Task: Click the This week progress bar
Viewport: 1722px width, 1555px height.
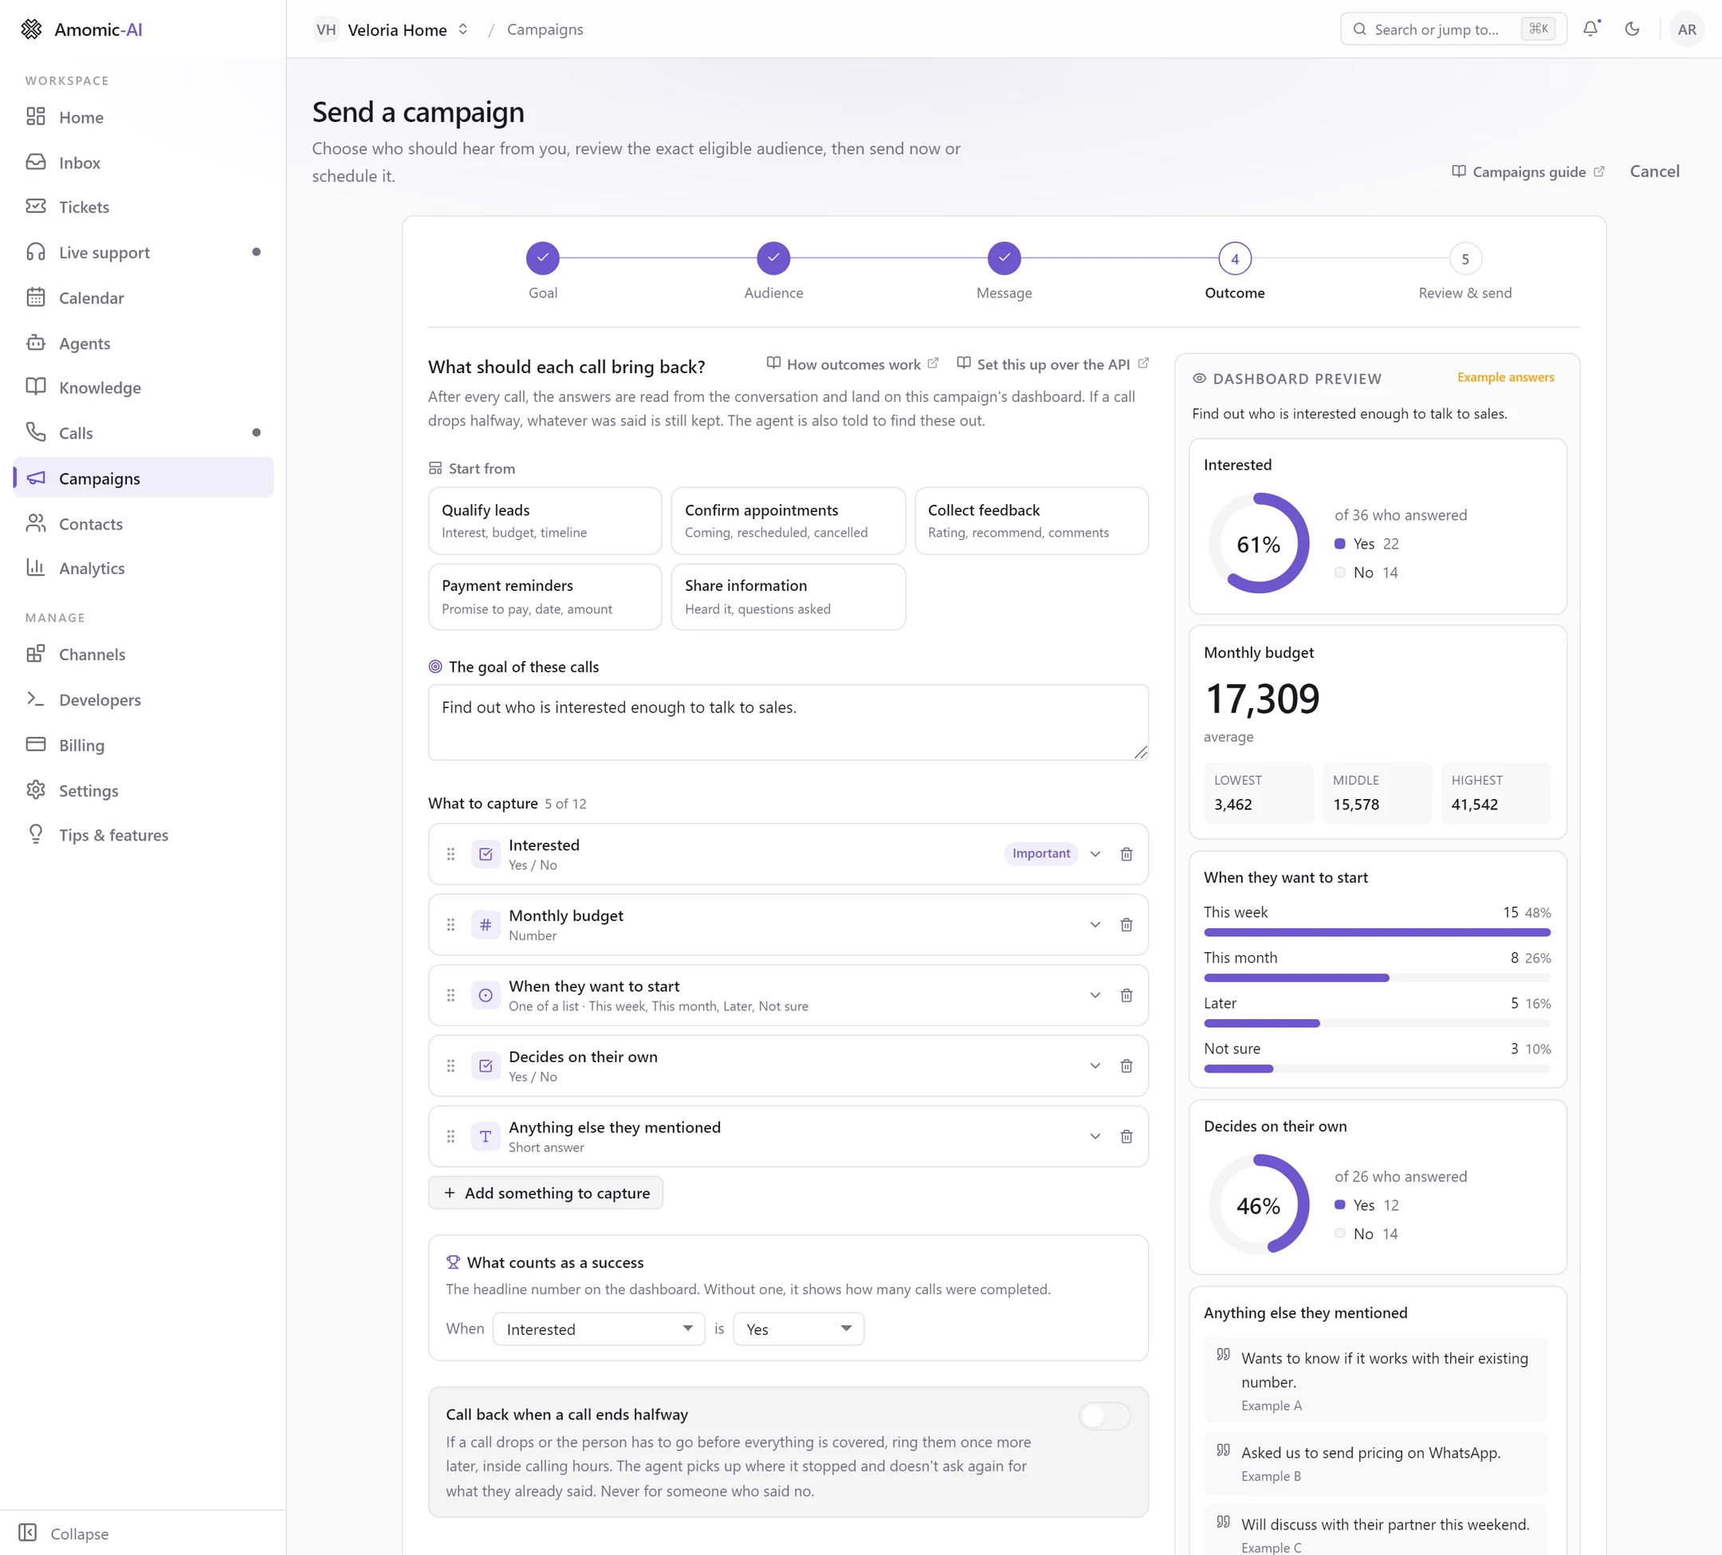Action: pyautogui.click(x=1377, y=932)
